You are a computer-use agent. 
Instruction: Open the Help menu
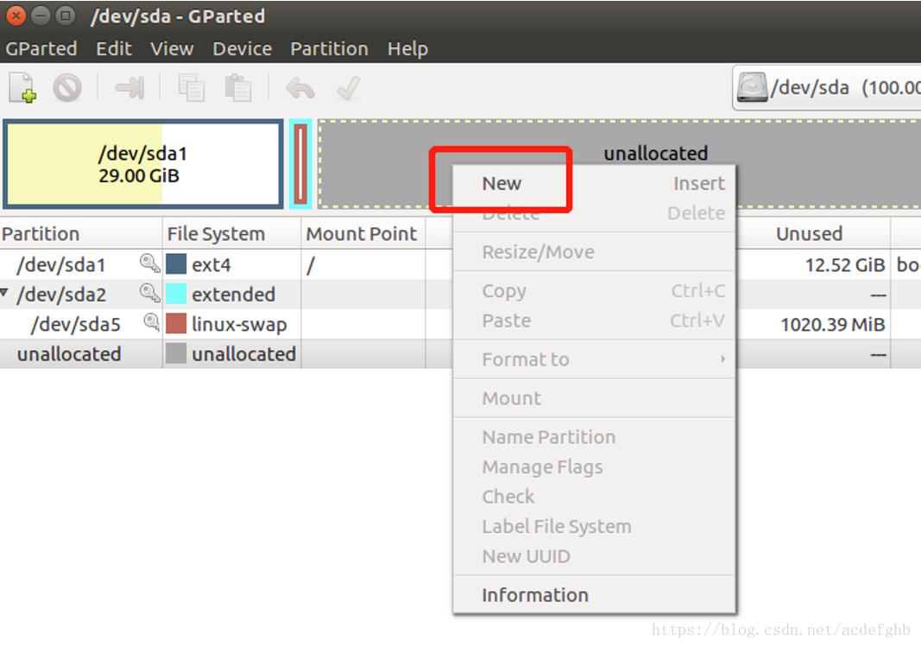tap(407, 48)
